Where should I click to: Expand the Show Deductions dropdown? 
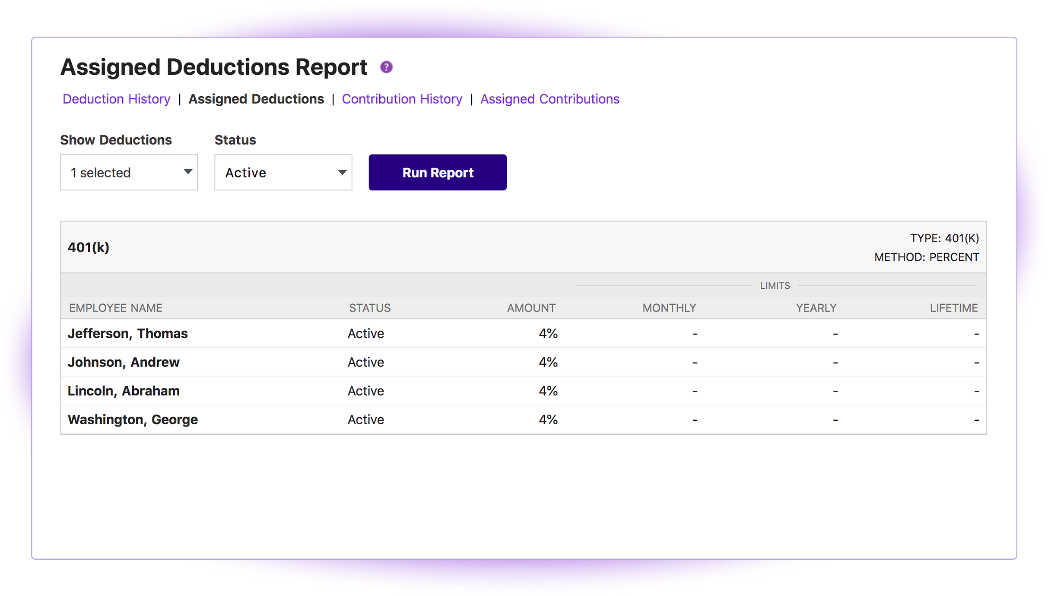pyautogui.click(x=129, y=173)
